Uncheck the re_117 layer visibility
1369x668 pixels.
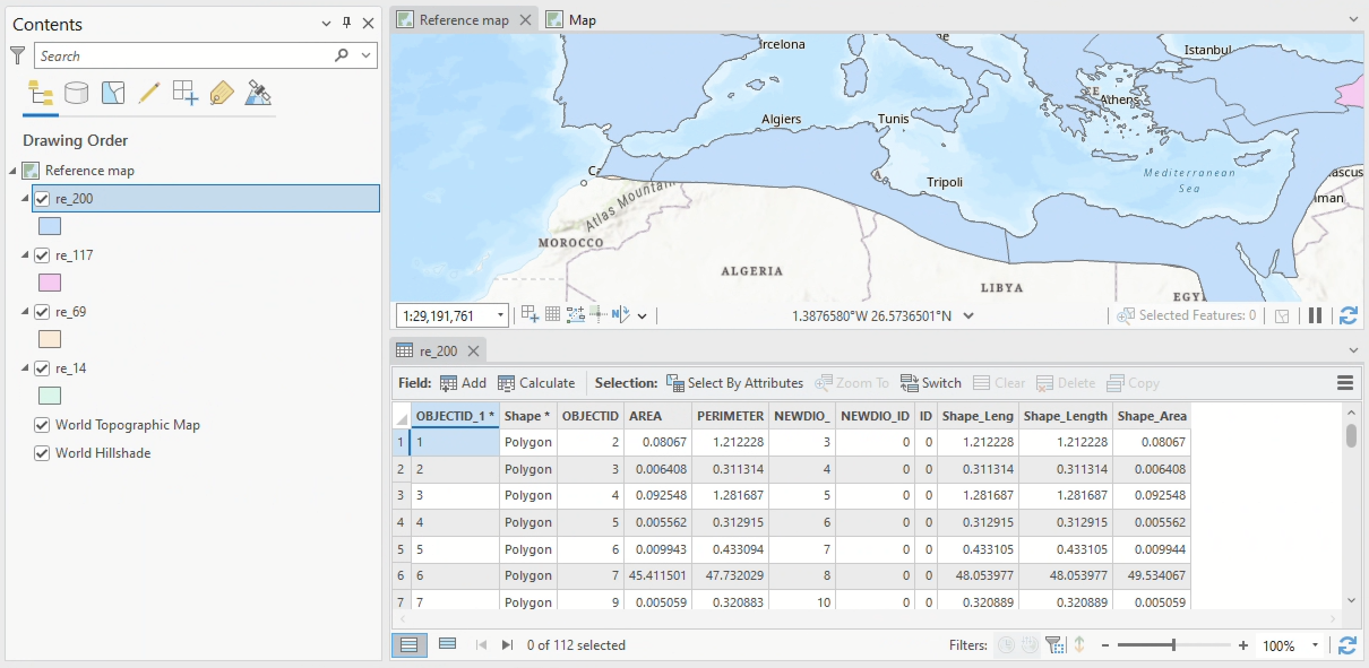click(42, 255)
